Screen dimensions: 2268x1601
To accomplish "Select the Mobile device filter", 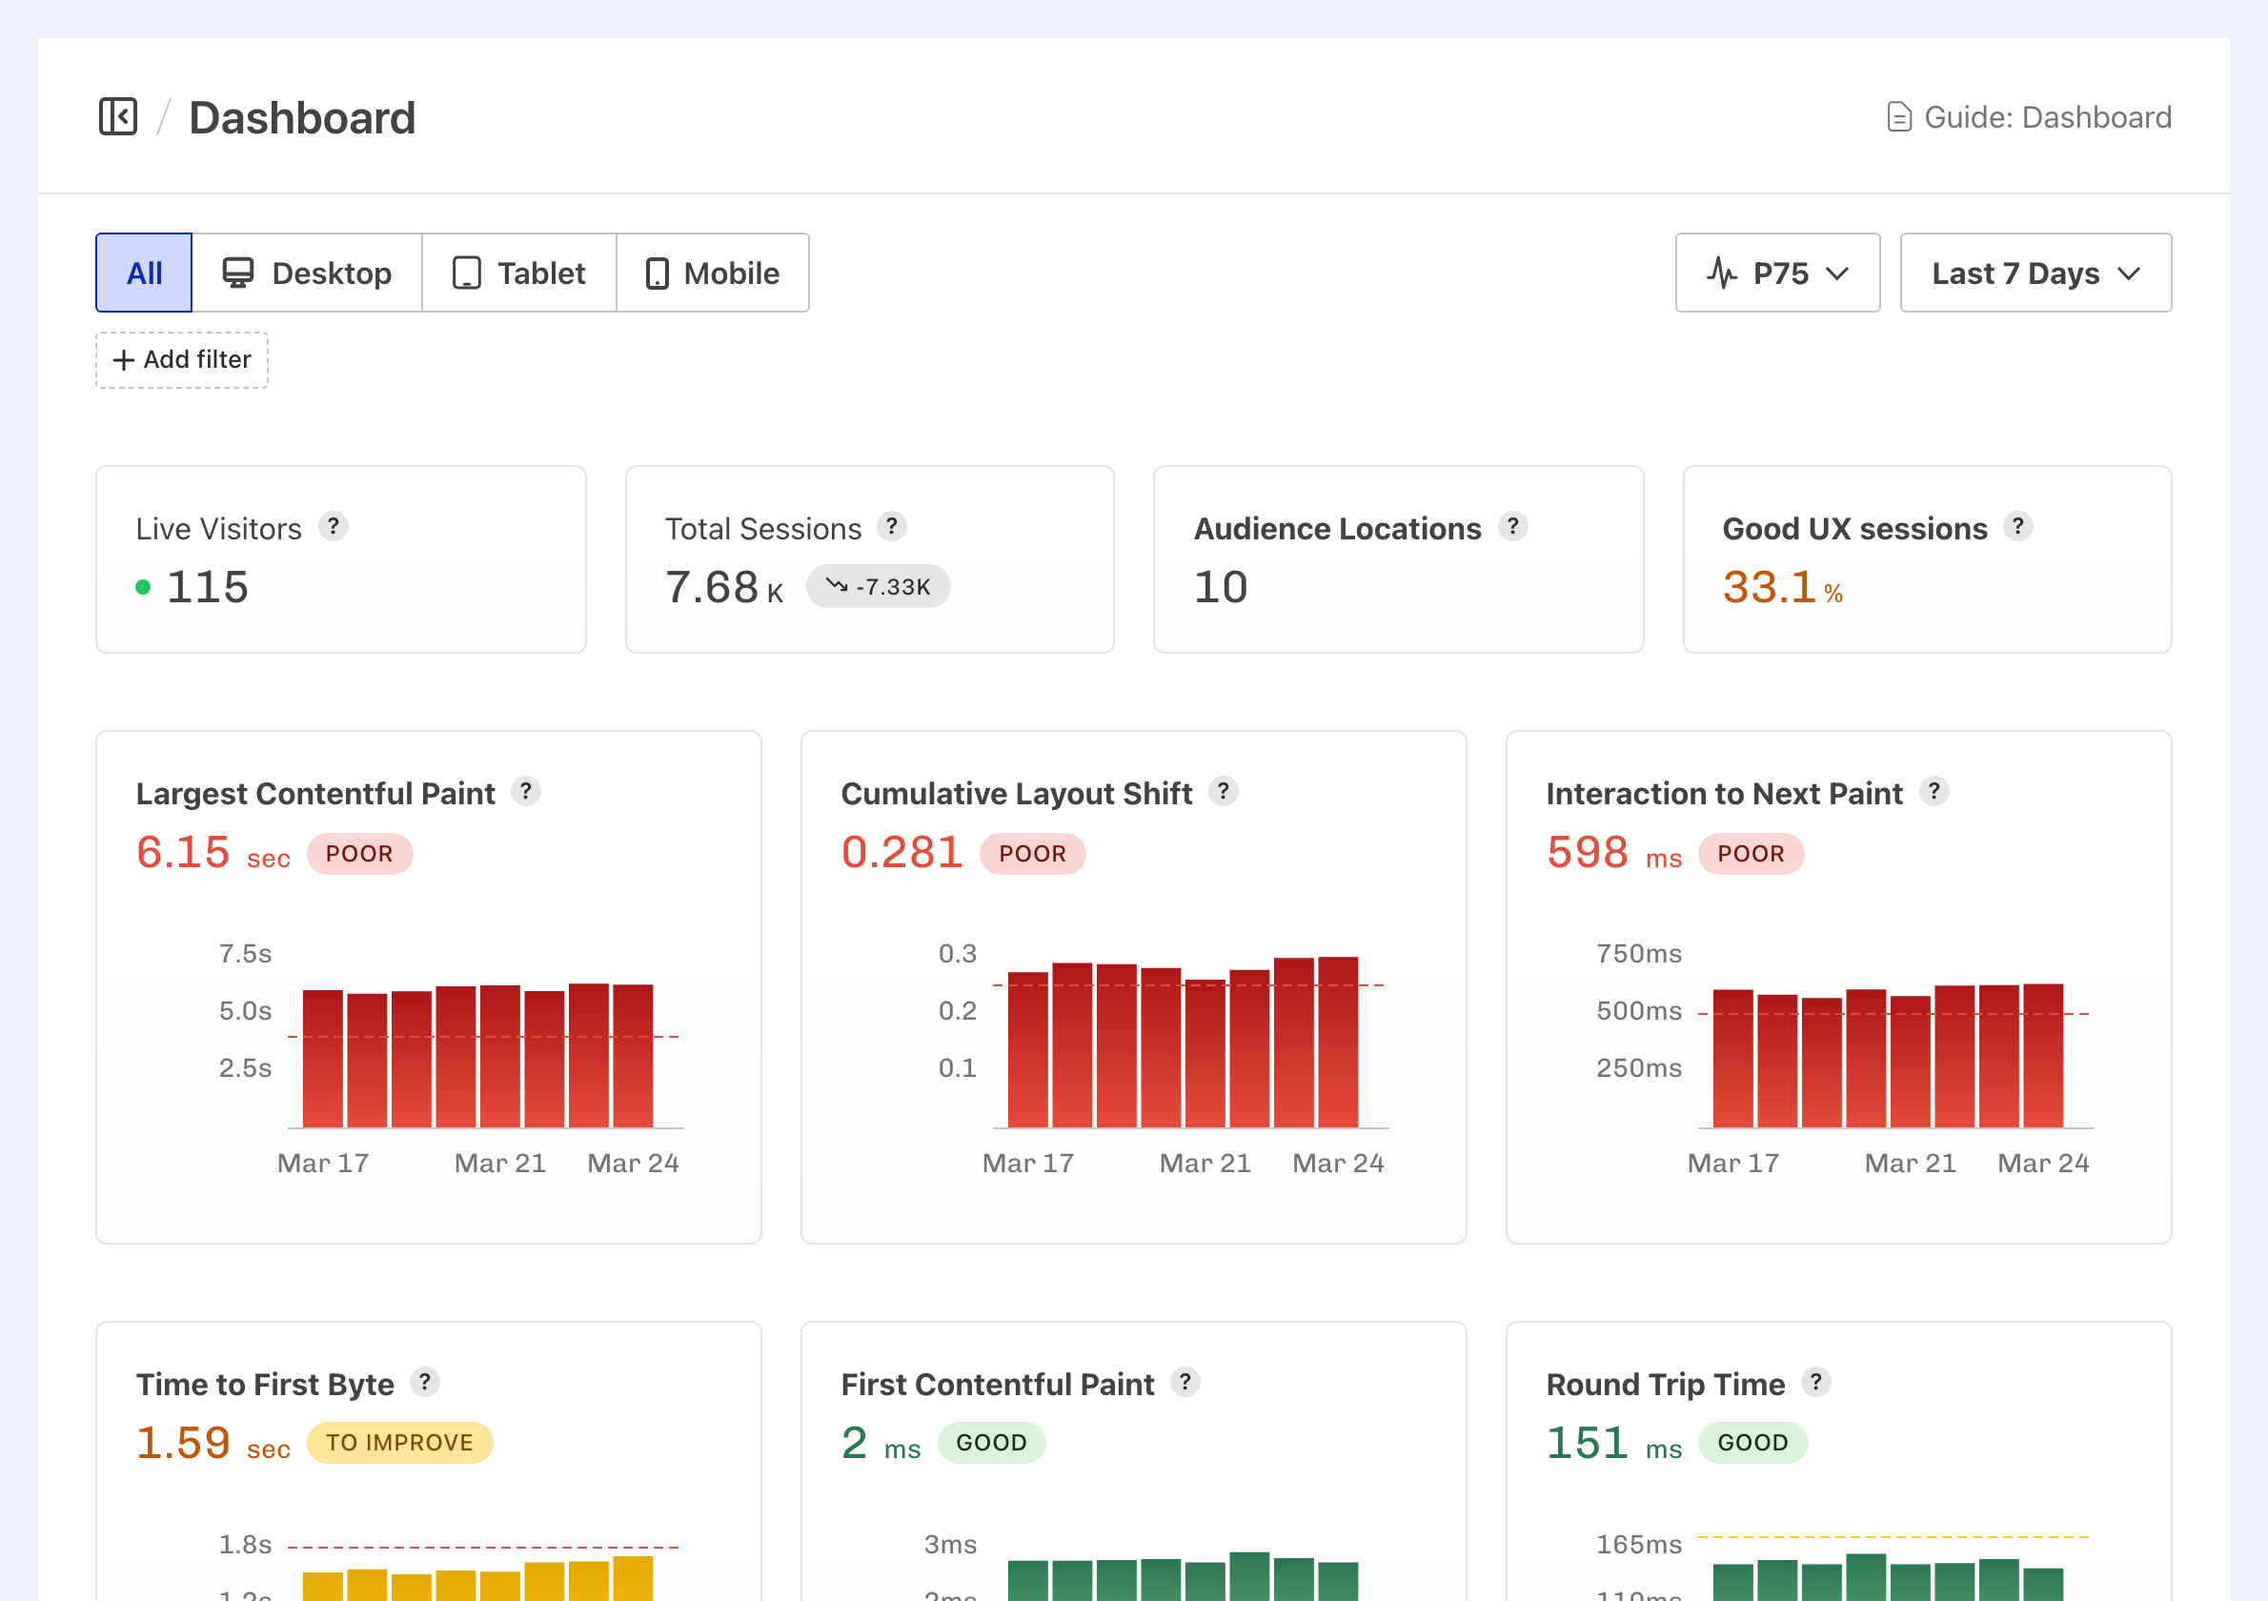I will click(713, 273).
